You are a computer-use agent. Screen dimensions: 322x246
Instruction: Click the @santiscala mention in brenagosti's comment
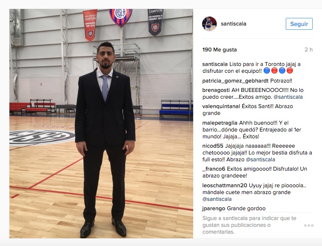pos(288,97)
